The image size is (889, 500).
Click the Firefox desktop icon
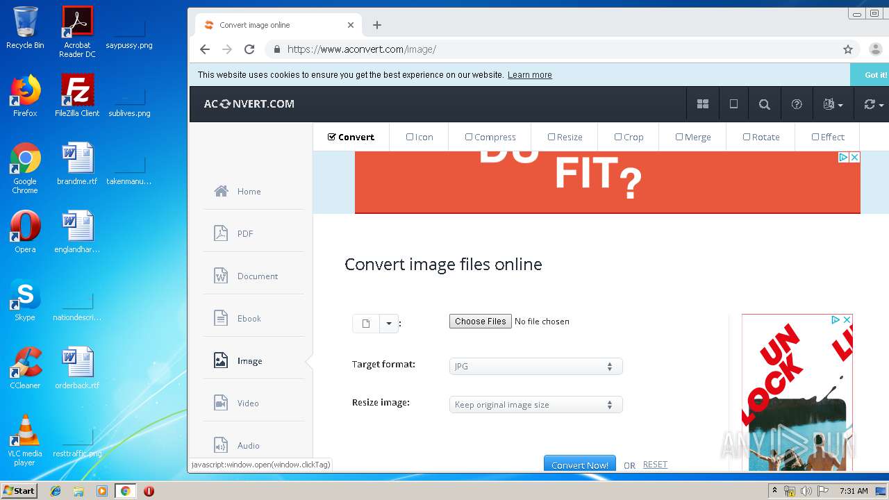tap(25, 95)
